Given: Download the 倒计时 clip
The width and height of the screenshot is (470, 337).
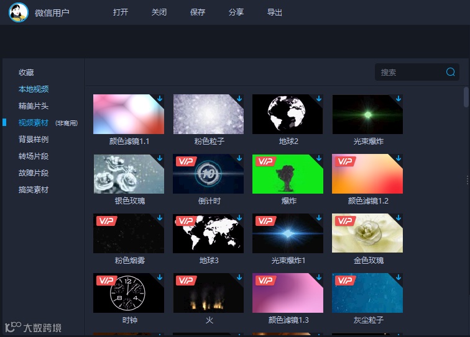Looking at the screenshot, I should (x=239, y=158).
